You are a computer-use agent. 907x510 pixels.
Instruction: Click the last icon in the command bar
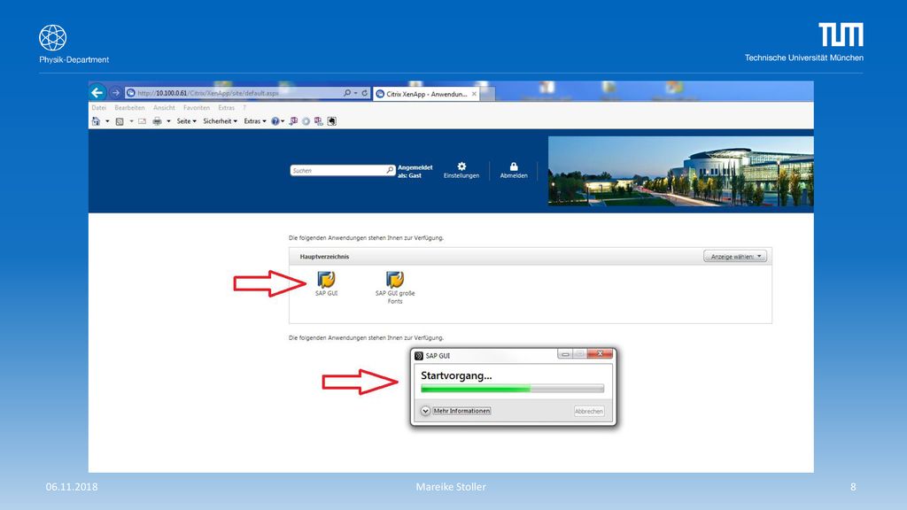click(x=331, y=121)
